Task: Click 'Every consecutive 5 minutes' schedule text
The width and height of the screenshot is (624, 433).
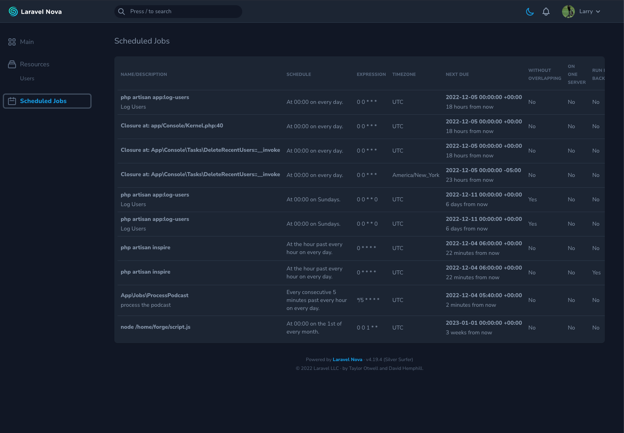Action: [317, 300]
